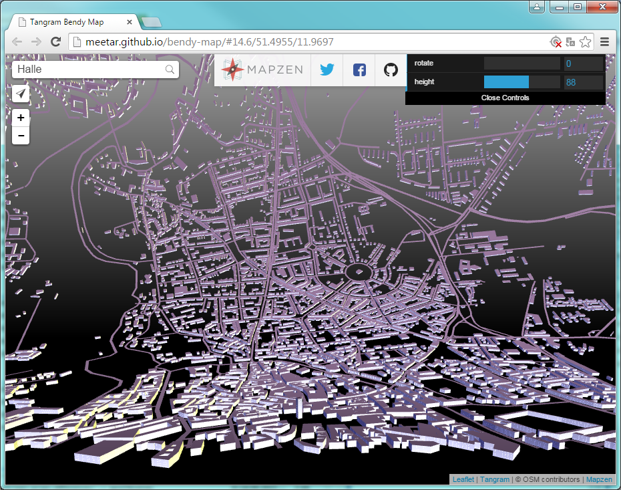Image resolution: width=621 pixels, height=490 pixels.
Task: Collapse panel with Close Controls
Action: [x=505, y=98]
